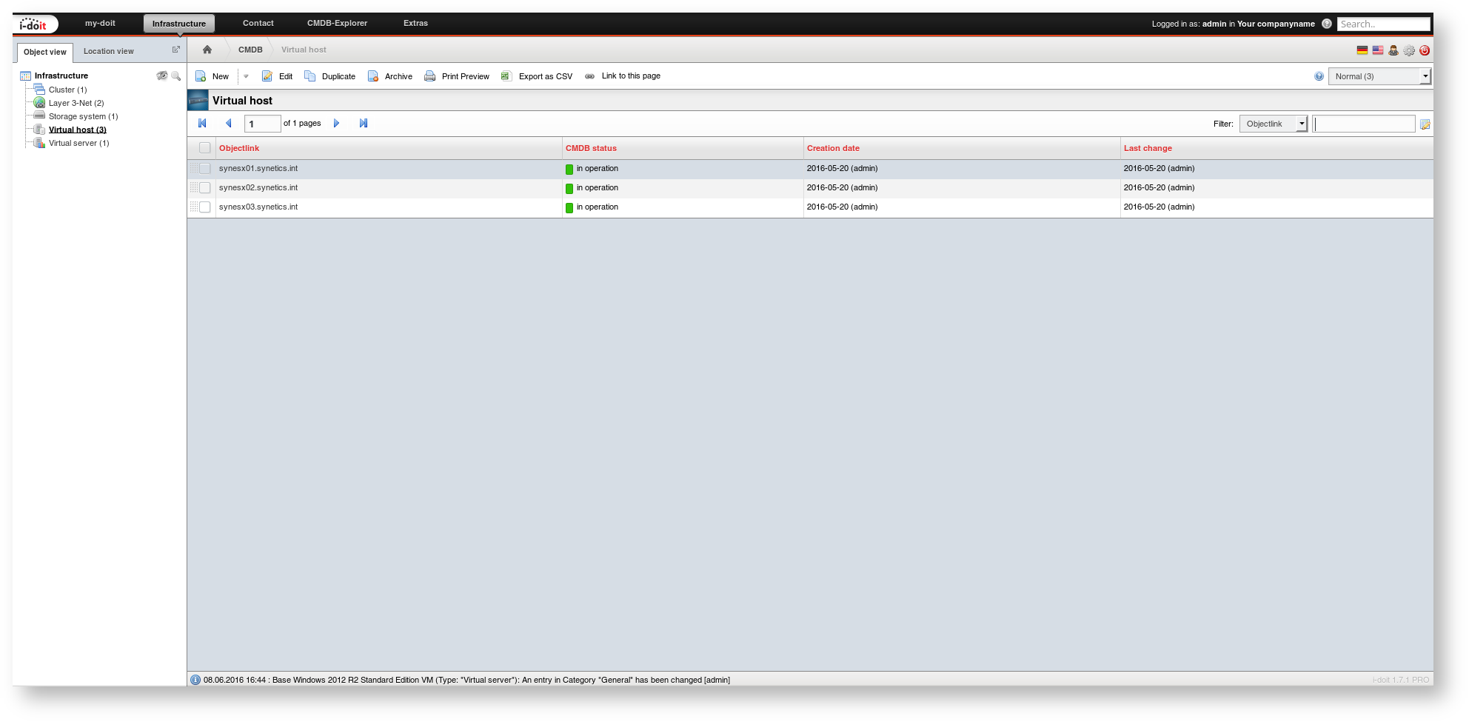Screen dimensions: 1469x722
Task: Open the Extras menu
Action: 415,23
